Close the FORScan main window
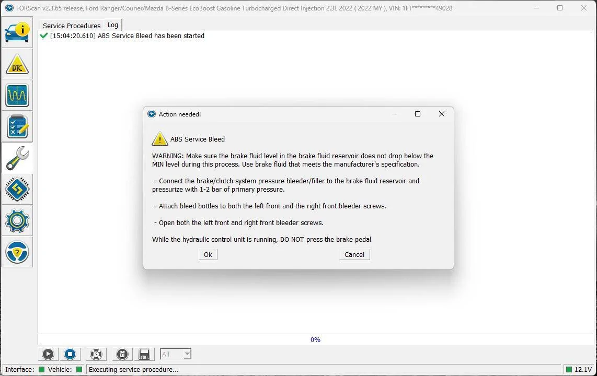The width and height of the screenshot is (597, 376). 584,8
